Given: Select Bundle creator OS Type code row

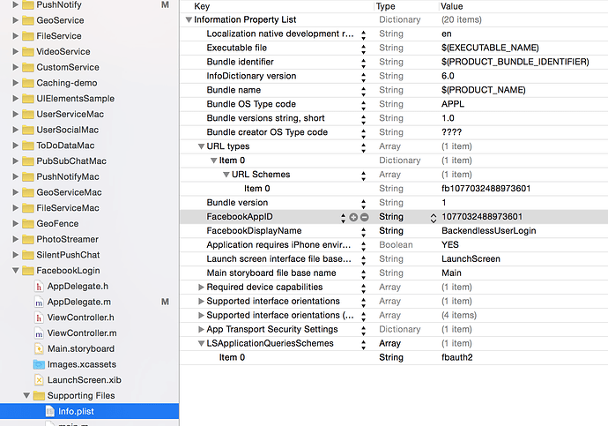Looking at the screenshot, I should (x=394, y=132).
